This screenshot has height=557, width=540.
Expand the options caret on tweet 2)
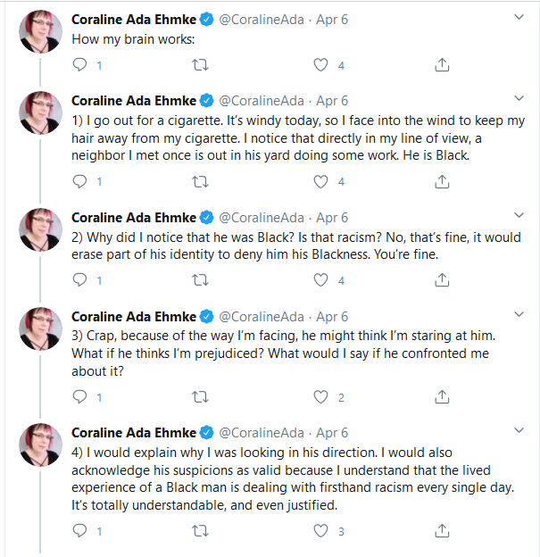tap(519, 215)
